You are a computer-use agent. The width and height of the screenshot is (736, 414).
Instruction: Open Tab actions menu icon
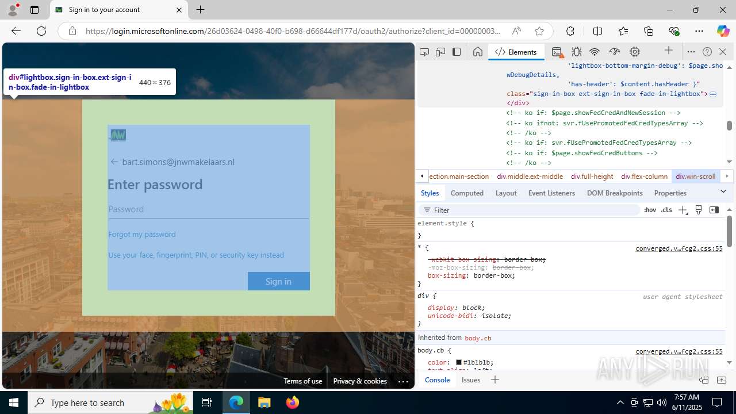[x=34, y=10]
